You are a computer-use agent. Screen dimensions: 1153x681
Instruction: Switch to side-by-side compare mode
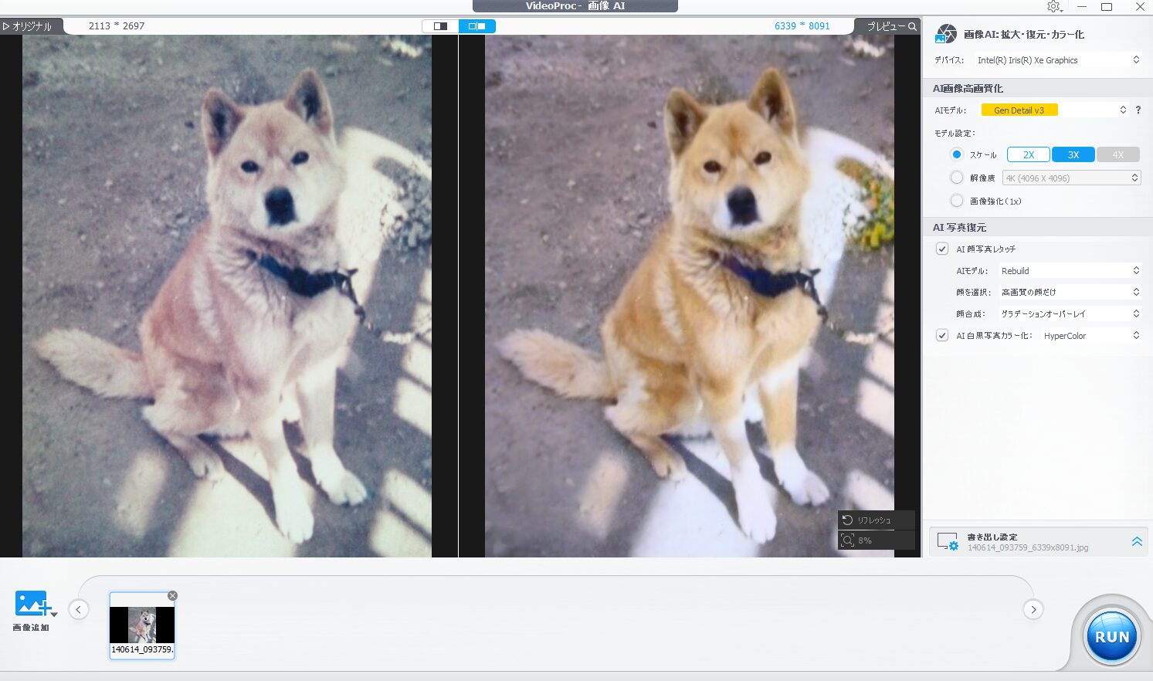point(477,26)
